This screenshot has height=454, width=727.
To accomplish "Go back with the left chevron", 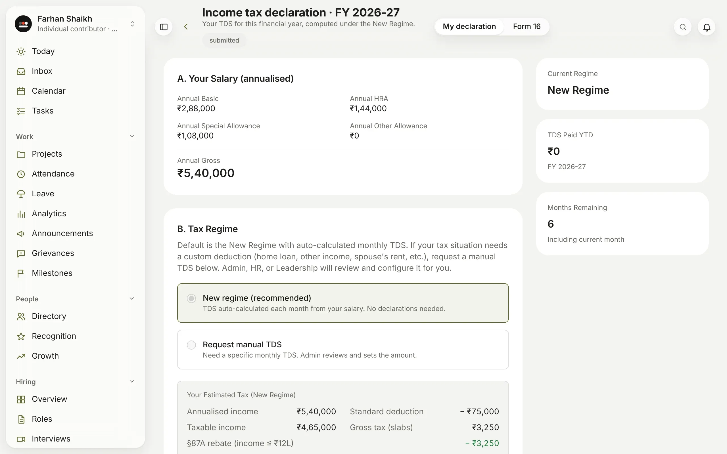I will click(x=186, y=27).
